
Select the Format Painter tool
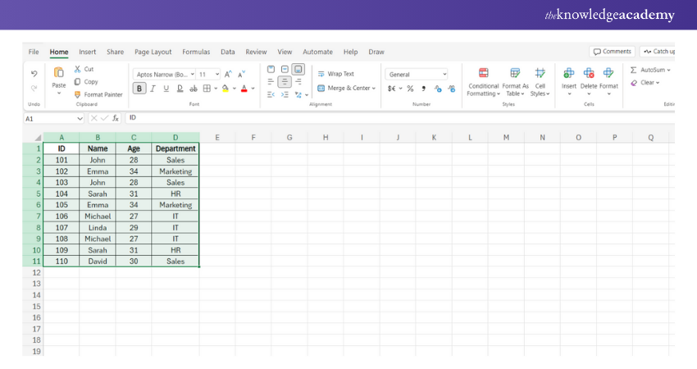pyautogui.click(x=98, y=94)
